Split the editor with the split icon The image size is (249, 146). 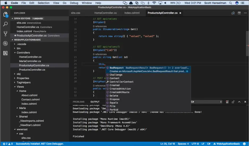point(239,13)
